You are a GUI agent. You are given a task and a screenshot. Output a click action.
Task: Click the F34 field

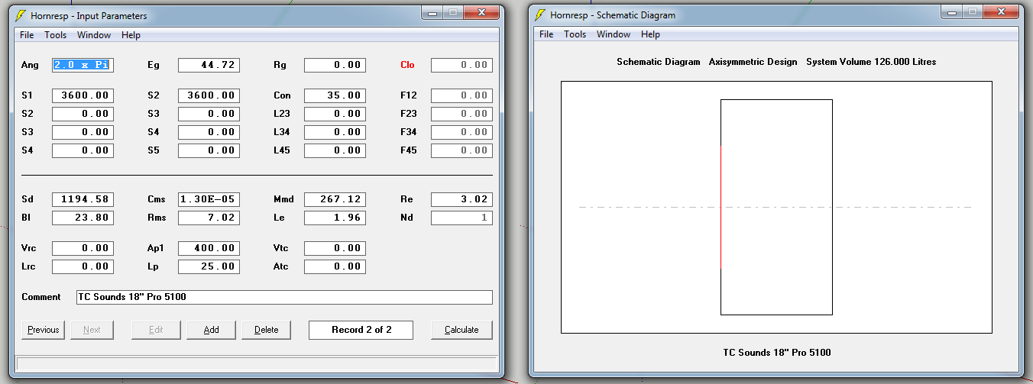point(461,132)
